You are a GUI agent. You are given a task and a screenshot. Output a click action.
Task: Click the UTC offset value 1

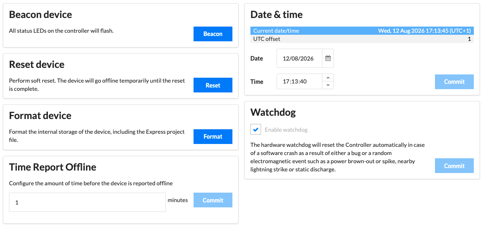tap(469, 39)
